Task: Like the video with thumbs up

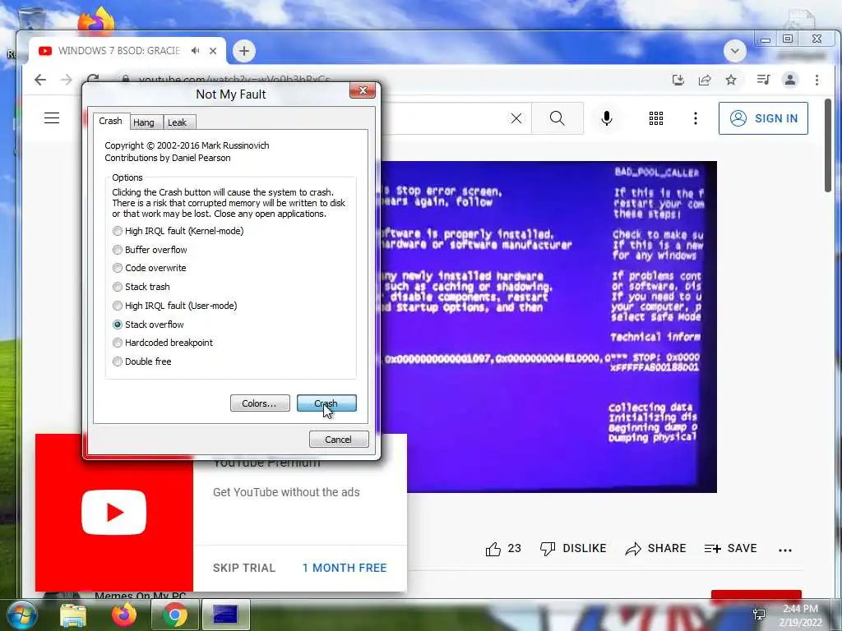Action: pos(493,549)
